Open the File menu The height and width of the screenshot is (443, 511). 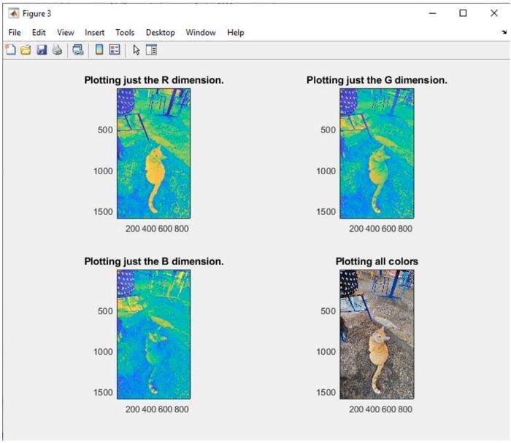[x=15, y=33]
